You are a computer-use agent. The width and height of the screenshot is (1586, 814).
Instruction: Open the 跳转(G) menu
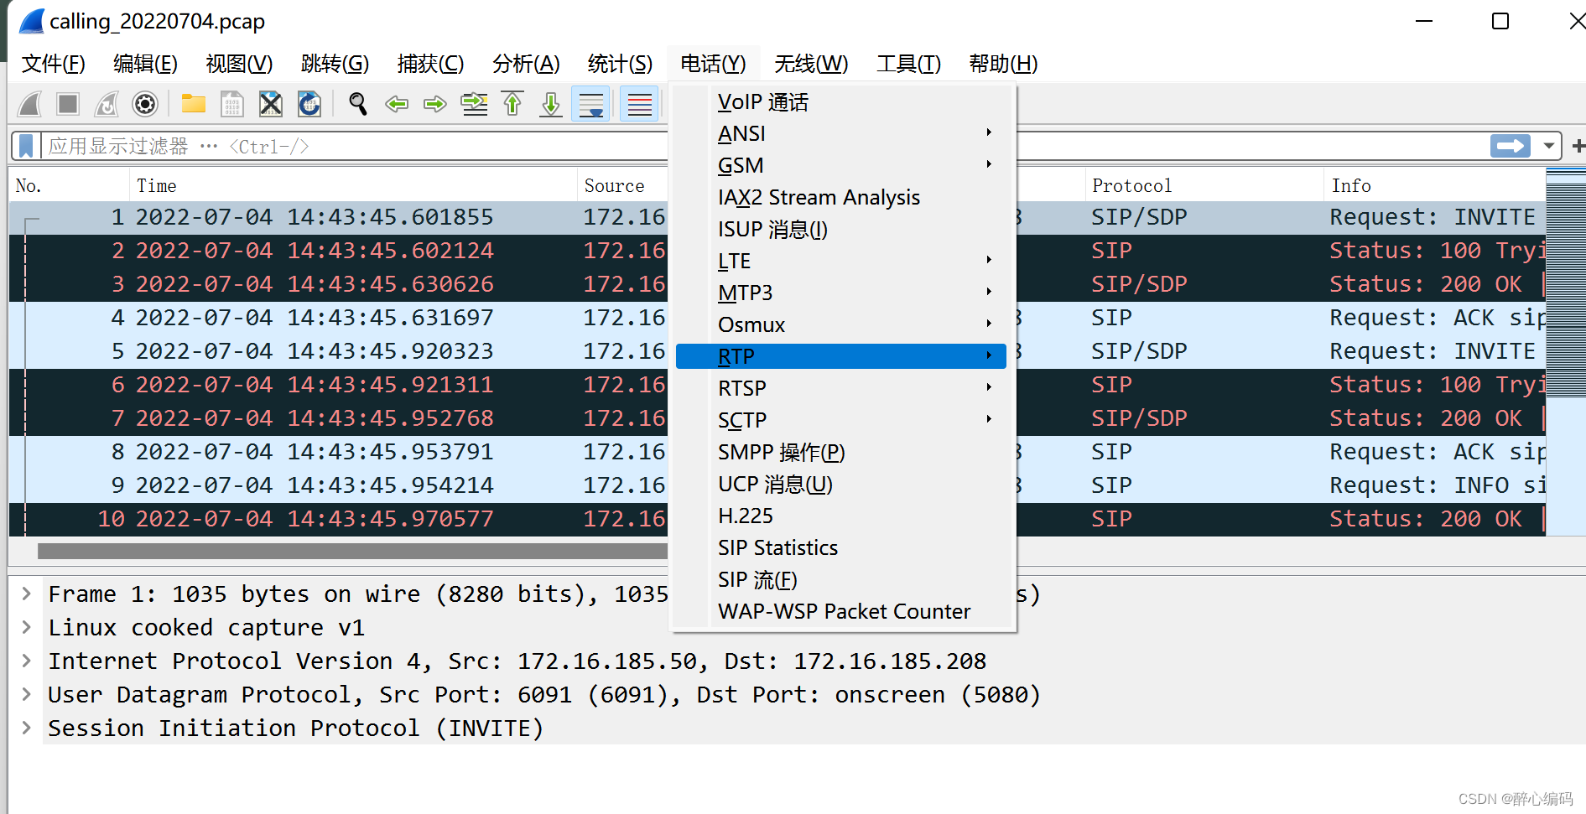tap(335, 64)
